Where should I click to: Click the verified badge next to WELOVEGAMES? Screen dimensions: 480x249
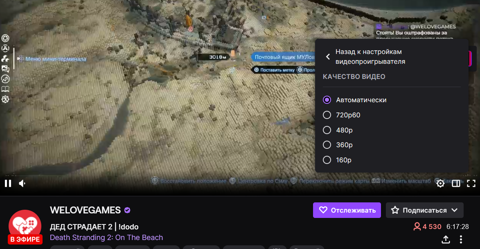pyautogui.click(x=127, y=210)
